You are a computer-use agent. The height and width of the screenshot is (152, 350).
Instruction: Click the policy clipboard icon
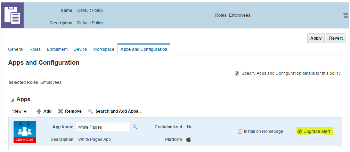click(x=12, y=15)
